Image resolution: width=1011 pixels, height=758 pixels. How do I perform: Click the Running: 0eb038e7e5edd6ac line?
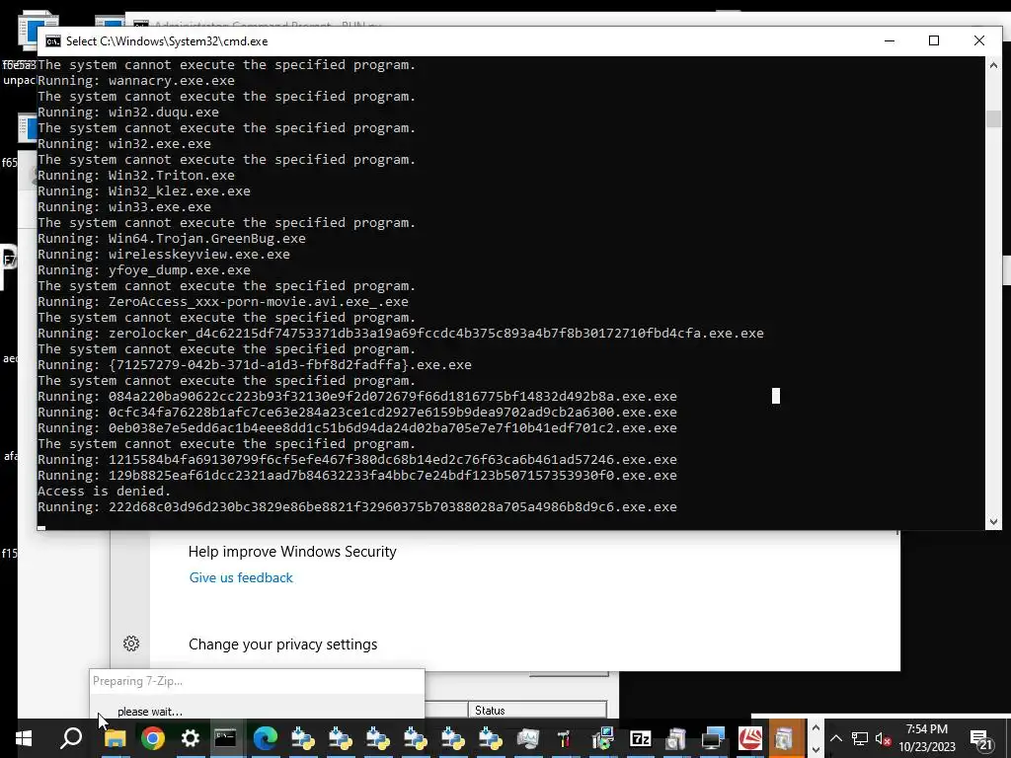(357, 428)
